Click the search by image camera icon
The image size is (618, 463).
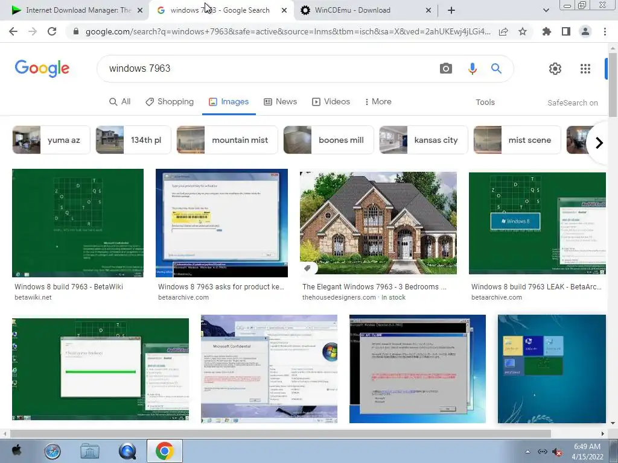pos(446,69)
